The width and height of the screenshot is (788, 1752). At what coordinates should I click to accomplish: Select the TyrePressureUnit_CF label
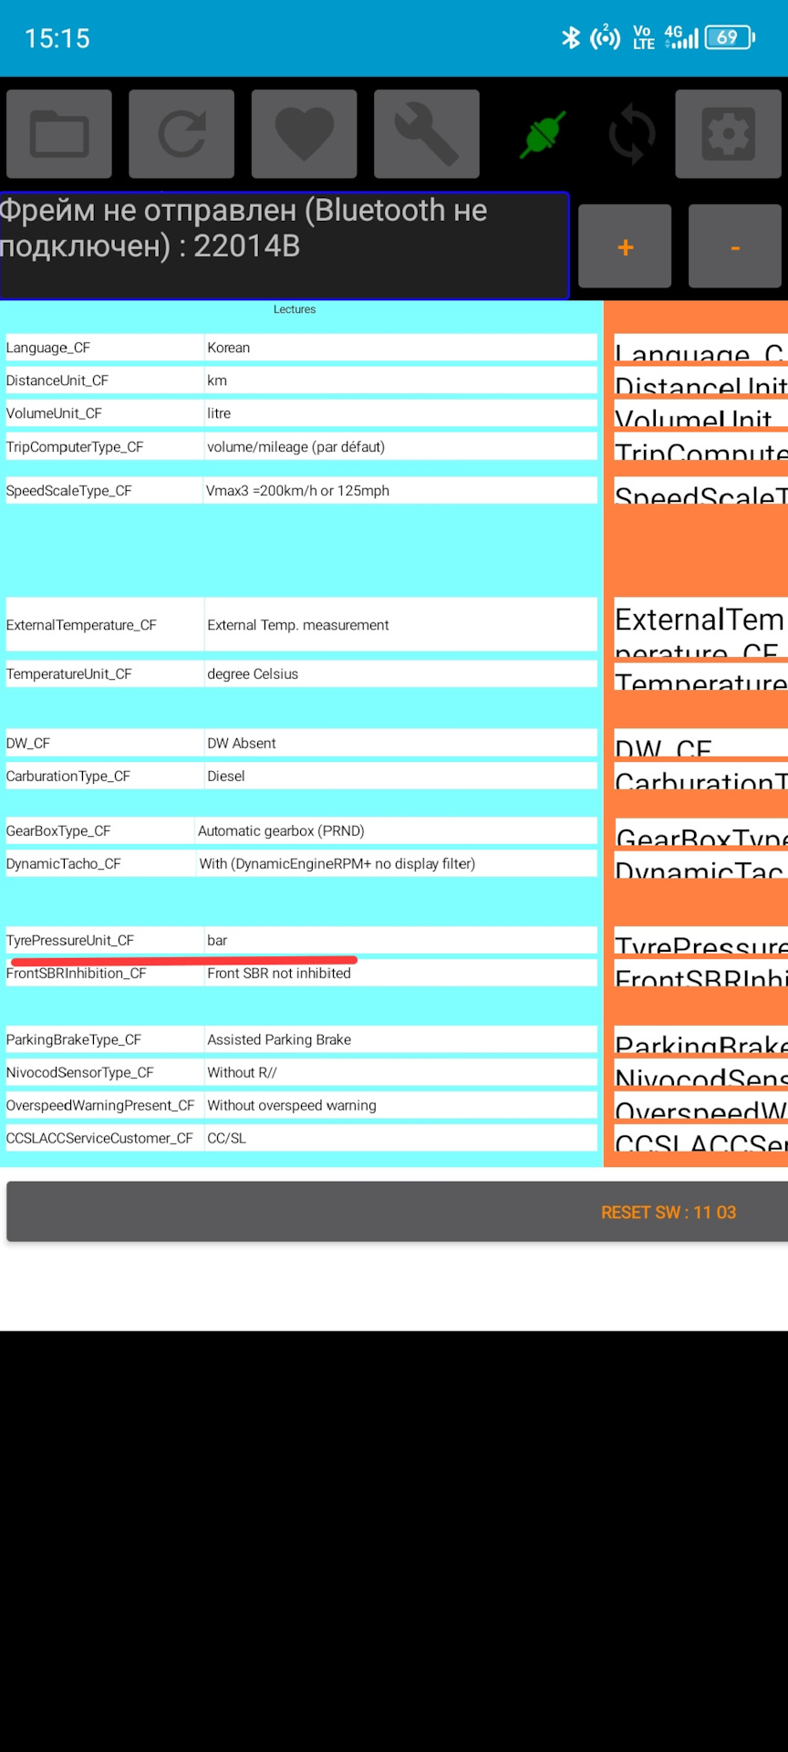pos(70,941)
